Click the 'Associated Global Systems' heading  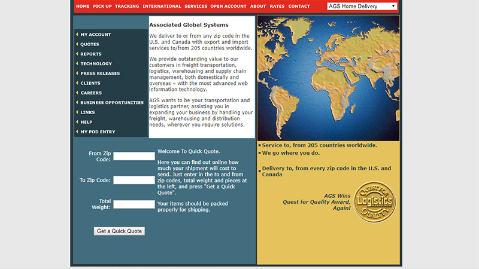pos(189,25)
